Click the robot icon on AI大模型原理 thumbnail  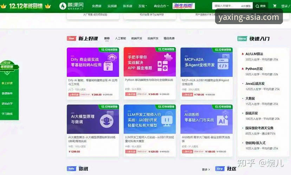pyautogui.click(x=107, y=121)
